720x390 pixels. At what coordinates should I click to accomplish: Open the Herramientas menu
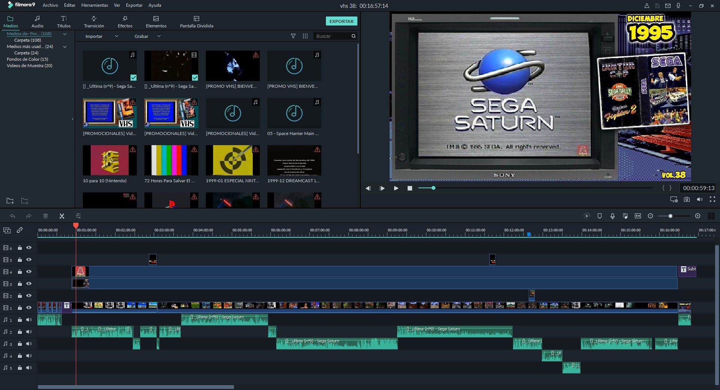point(94,5)
